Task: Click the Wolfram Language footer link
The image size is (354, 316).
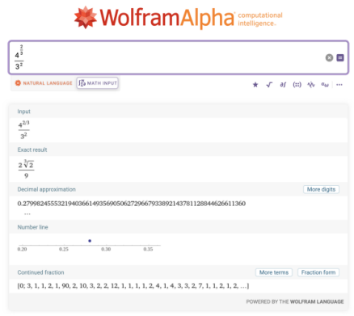Action: 317,301
